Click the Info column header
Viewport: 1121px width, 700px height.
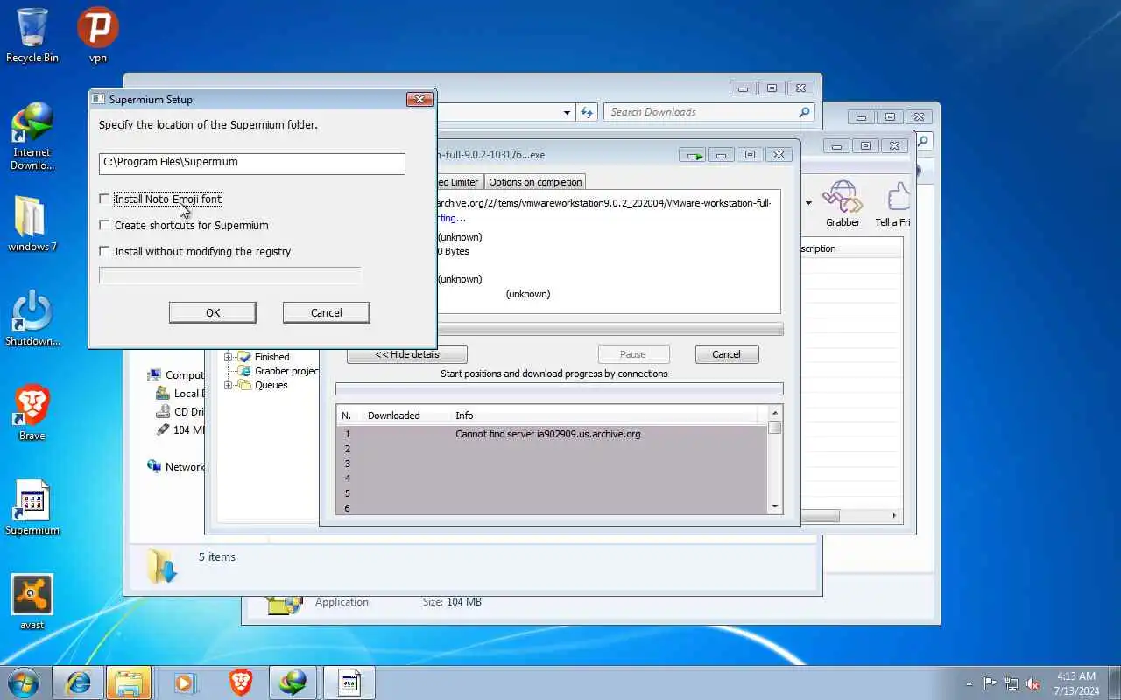[464, 416]
